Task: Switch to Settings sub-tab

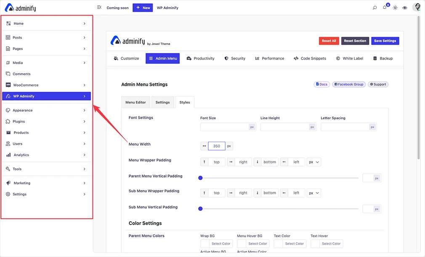Action: [162, 102]
